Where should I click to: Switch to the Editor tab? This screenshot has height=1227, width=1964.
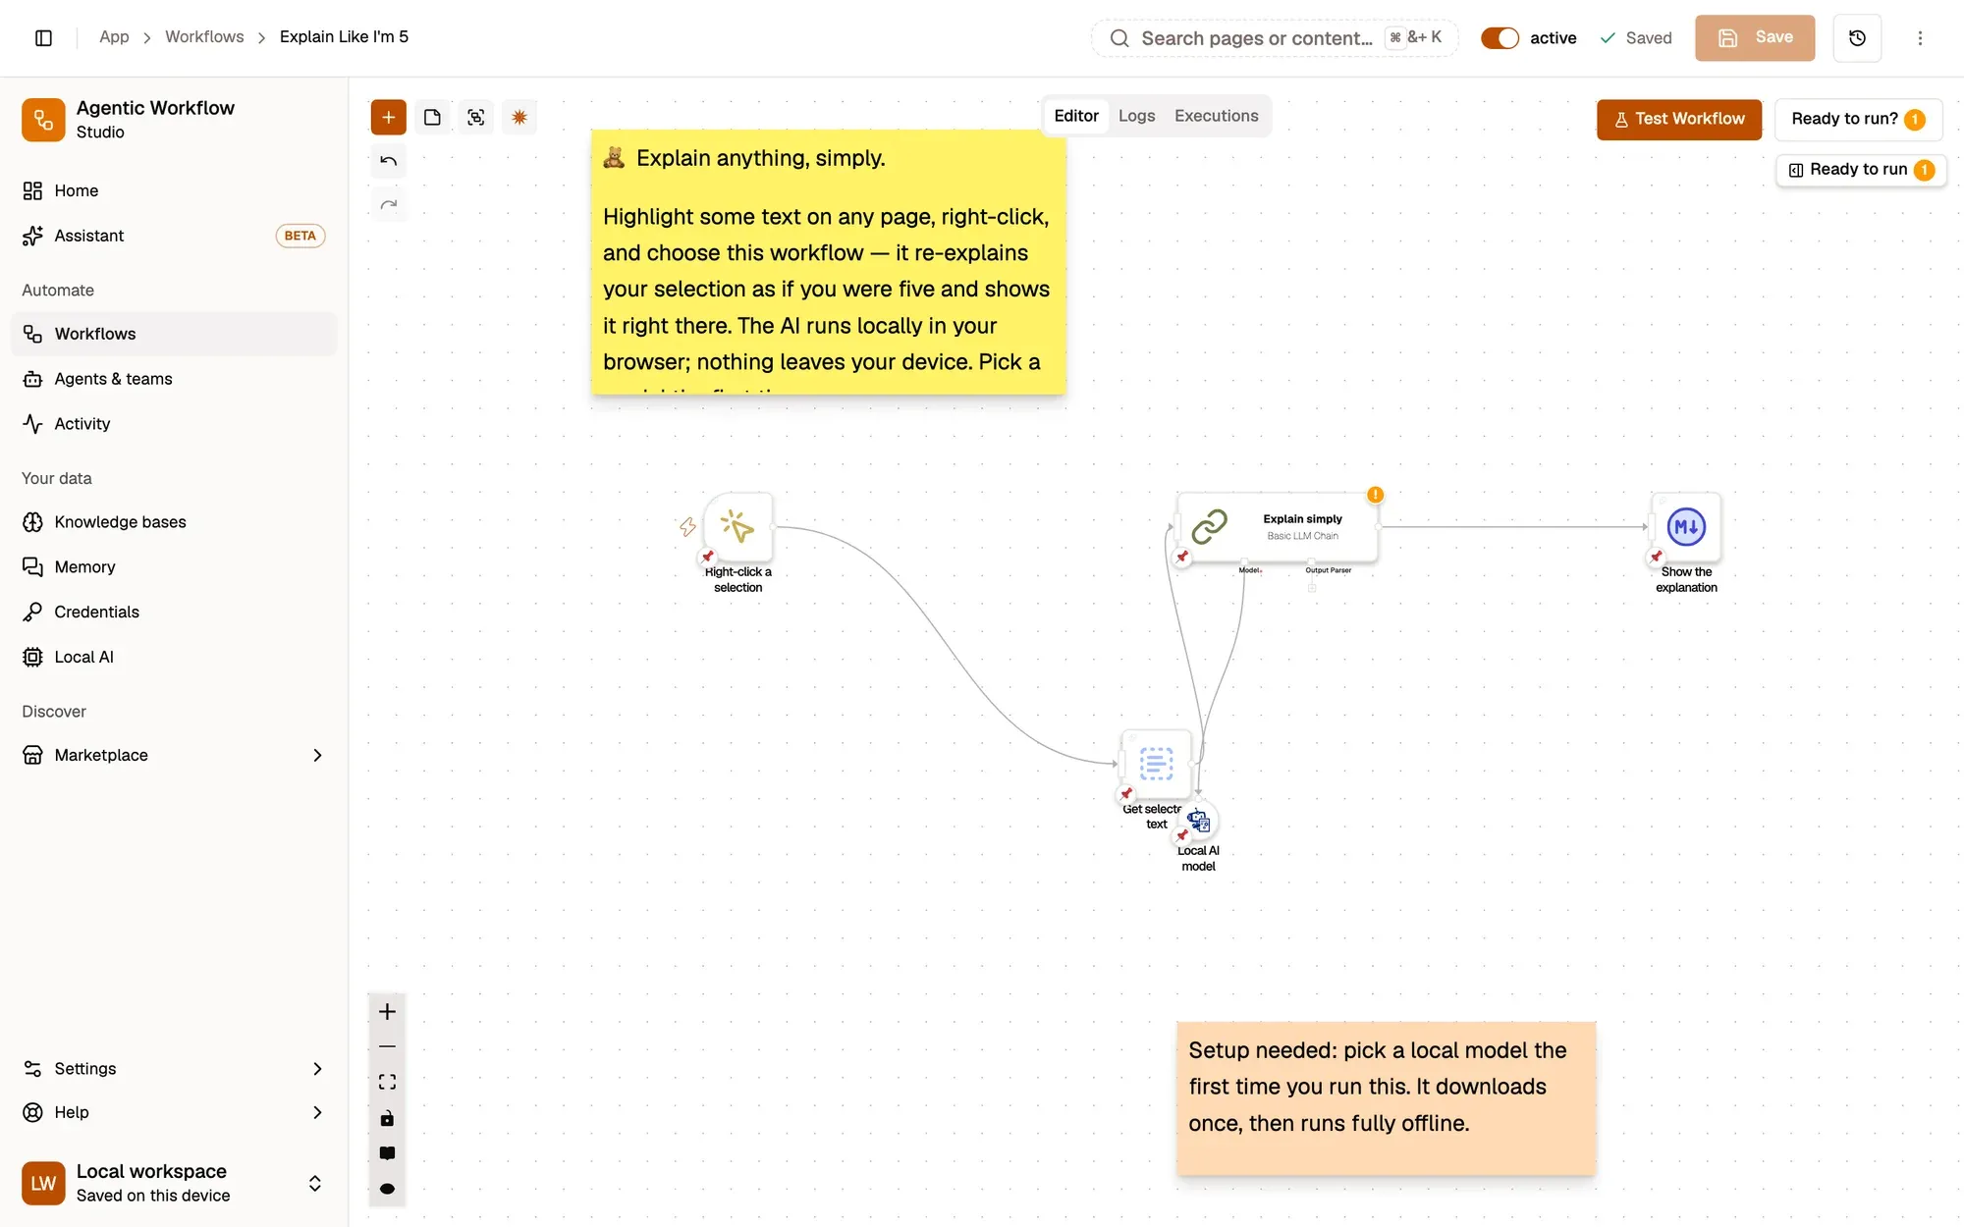1076,116
